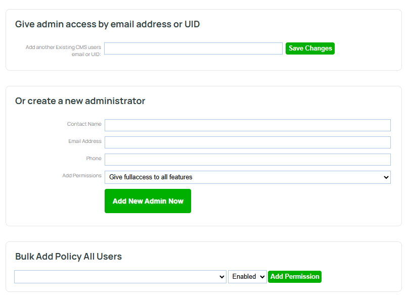Screen dimensions: 408x301
Task: Click Add New Admin Now button
Action: 148,201
